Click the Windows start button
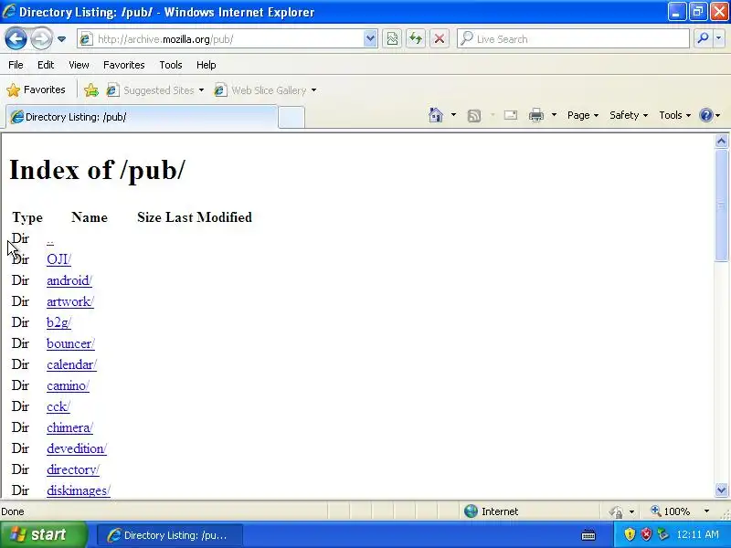The width and height of the screenshot is (731, 548). (44, 534)
